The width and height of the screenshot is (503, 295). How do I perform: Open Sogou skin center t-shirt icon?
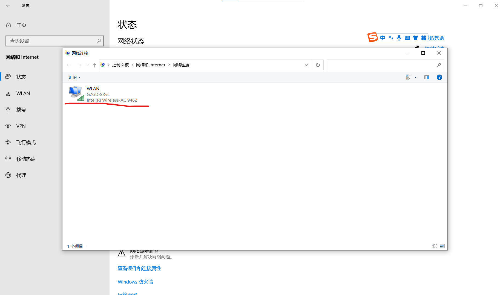pyautogui.click(x=416, y=38)
